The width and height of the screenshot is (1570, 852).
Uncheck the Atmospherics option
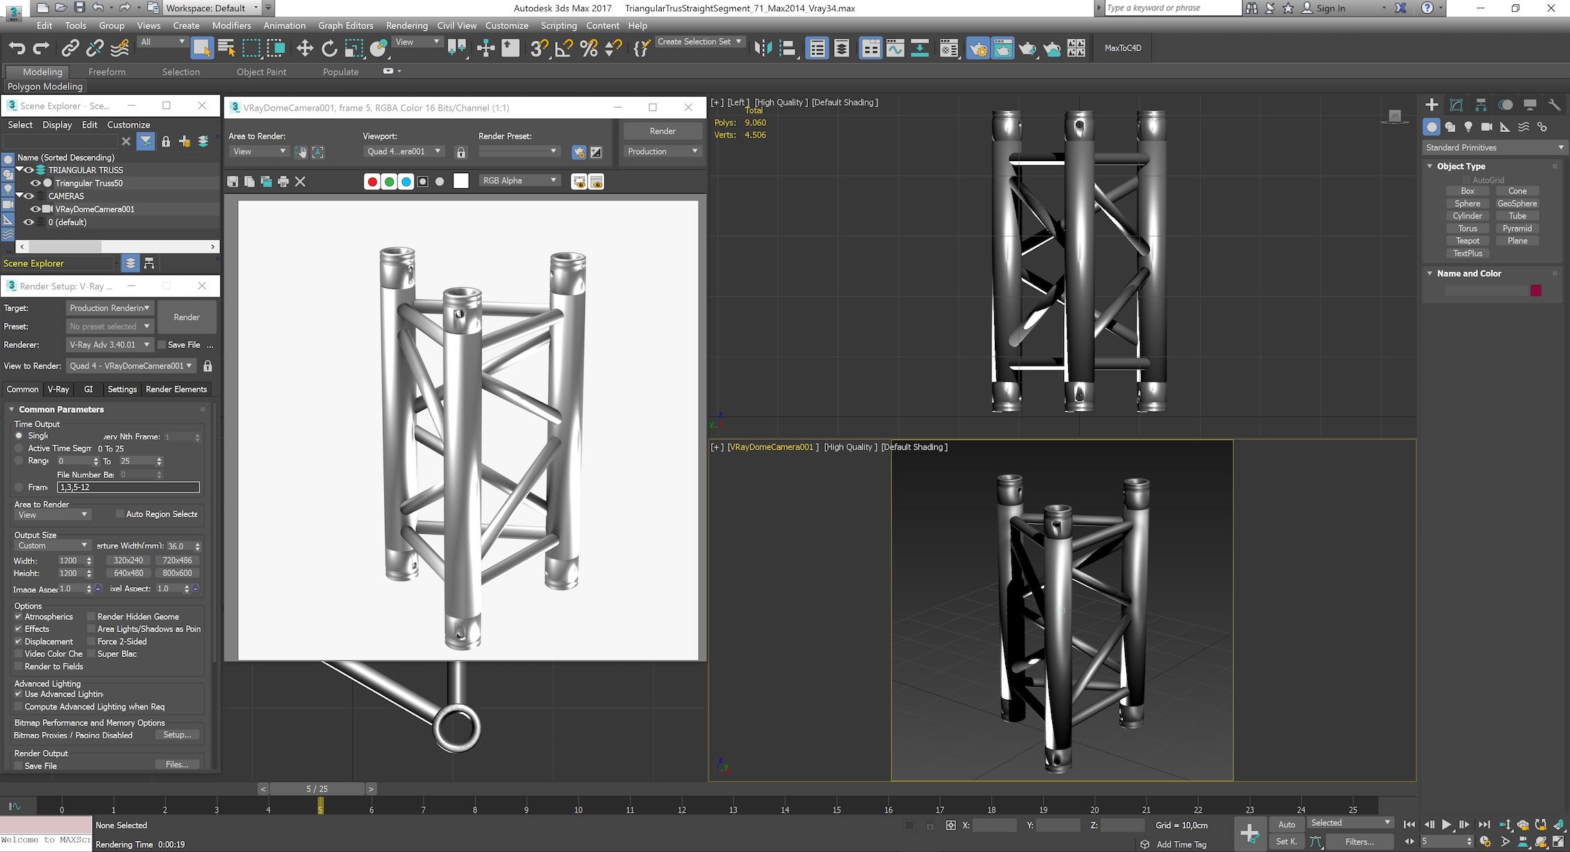click(19, 616)
